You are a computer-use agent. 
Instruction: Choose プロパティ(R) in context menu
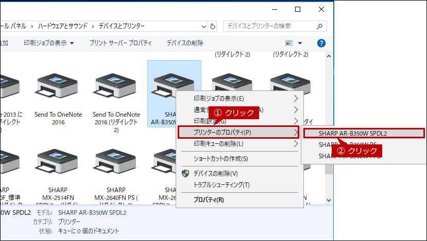click(240, 200)
